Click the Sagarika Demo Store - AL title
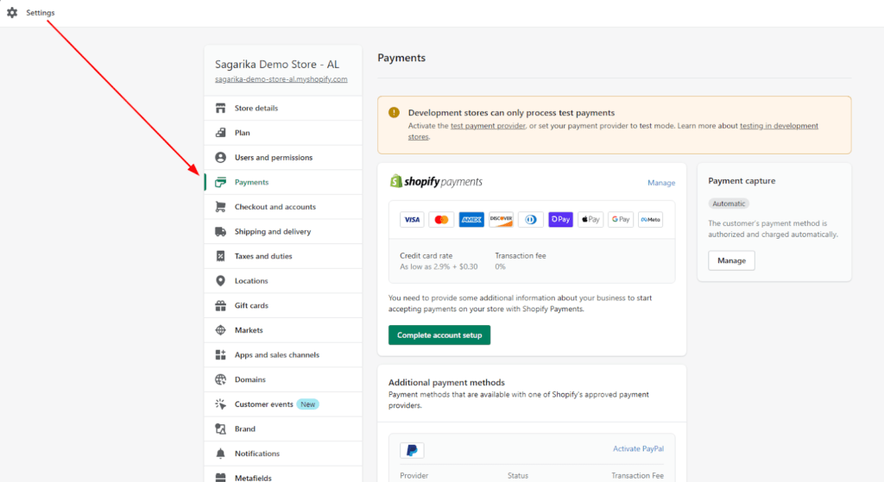Screen dimensions: 884x482 (x=277, y=64)
